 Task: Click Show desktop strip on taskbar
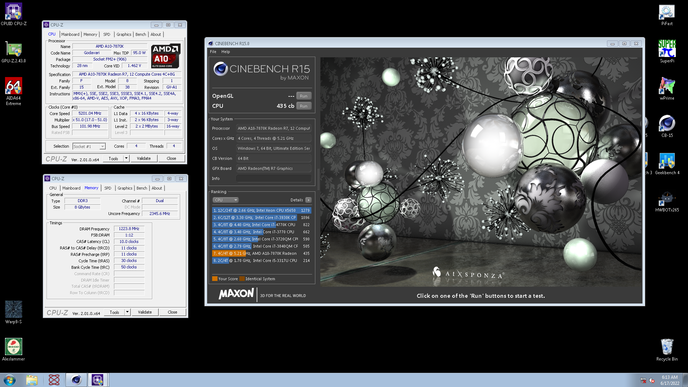pyautogui.click(x=685, y=380)
